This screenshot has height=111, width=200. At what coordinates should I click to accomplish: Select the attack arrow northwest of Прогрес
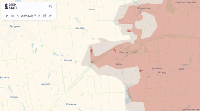[114, 50]
